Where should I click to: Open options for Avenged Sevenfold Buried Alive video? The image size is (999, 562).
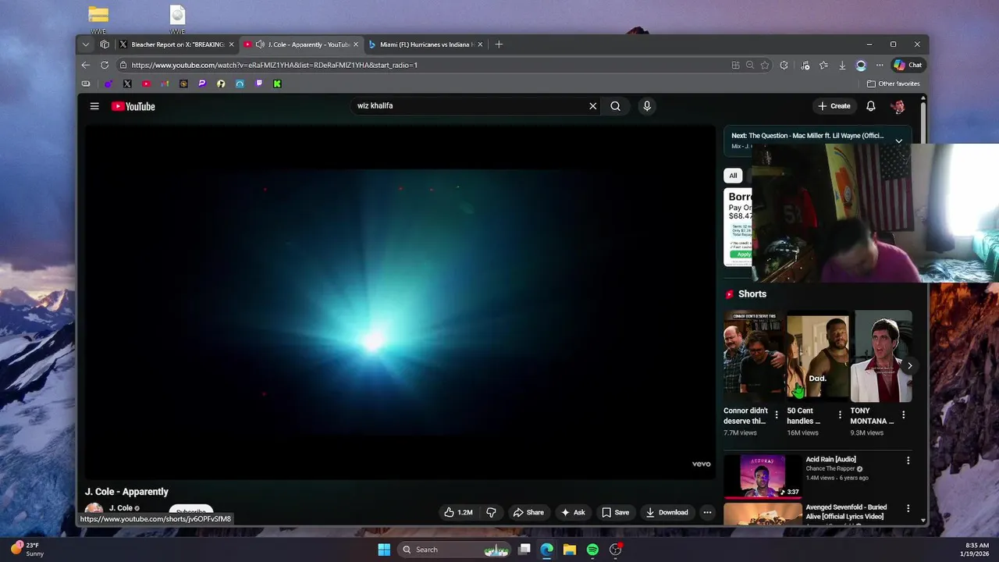pyautogui.click(x=908, y=508)
